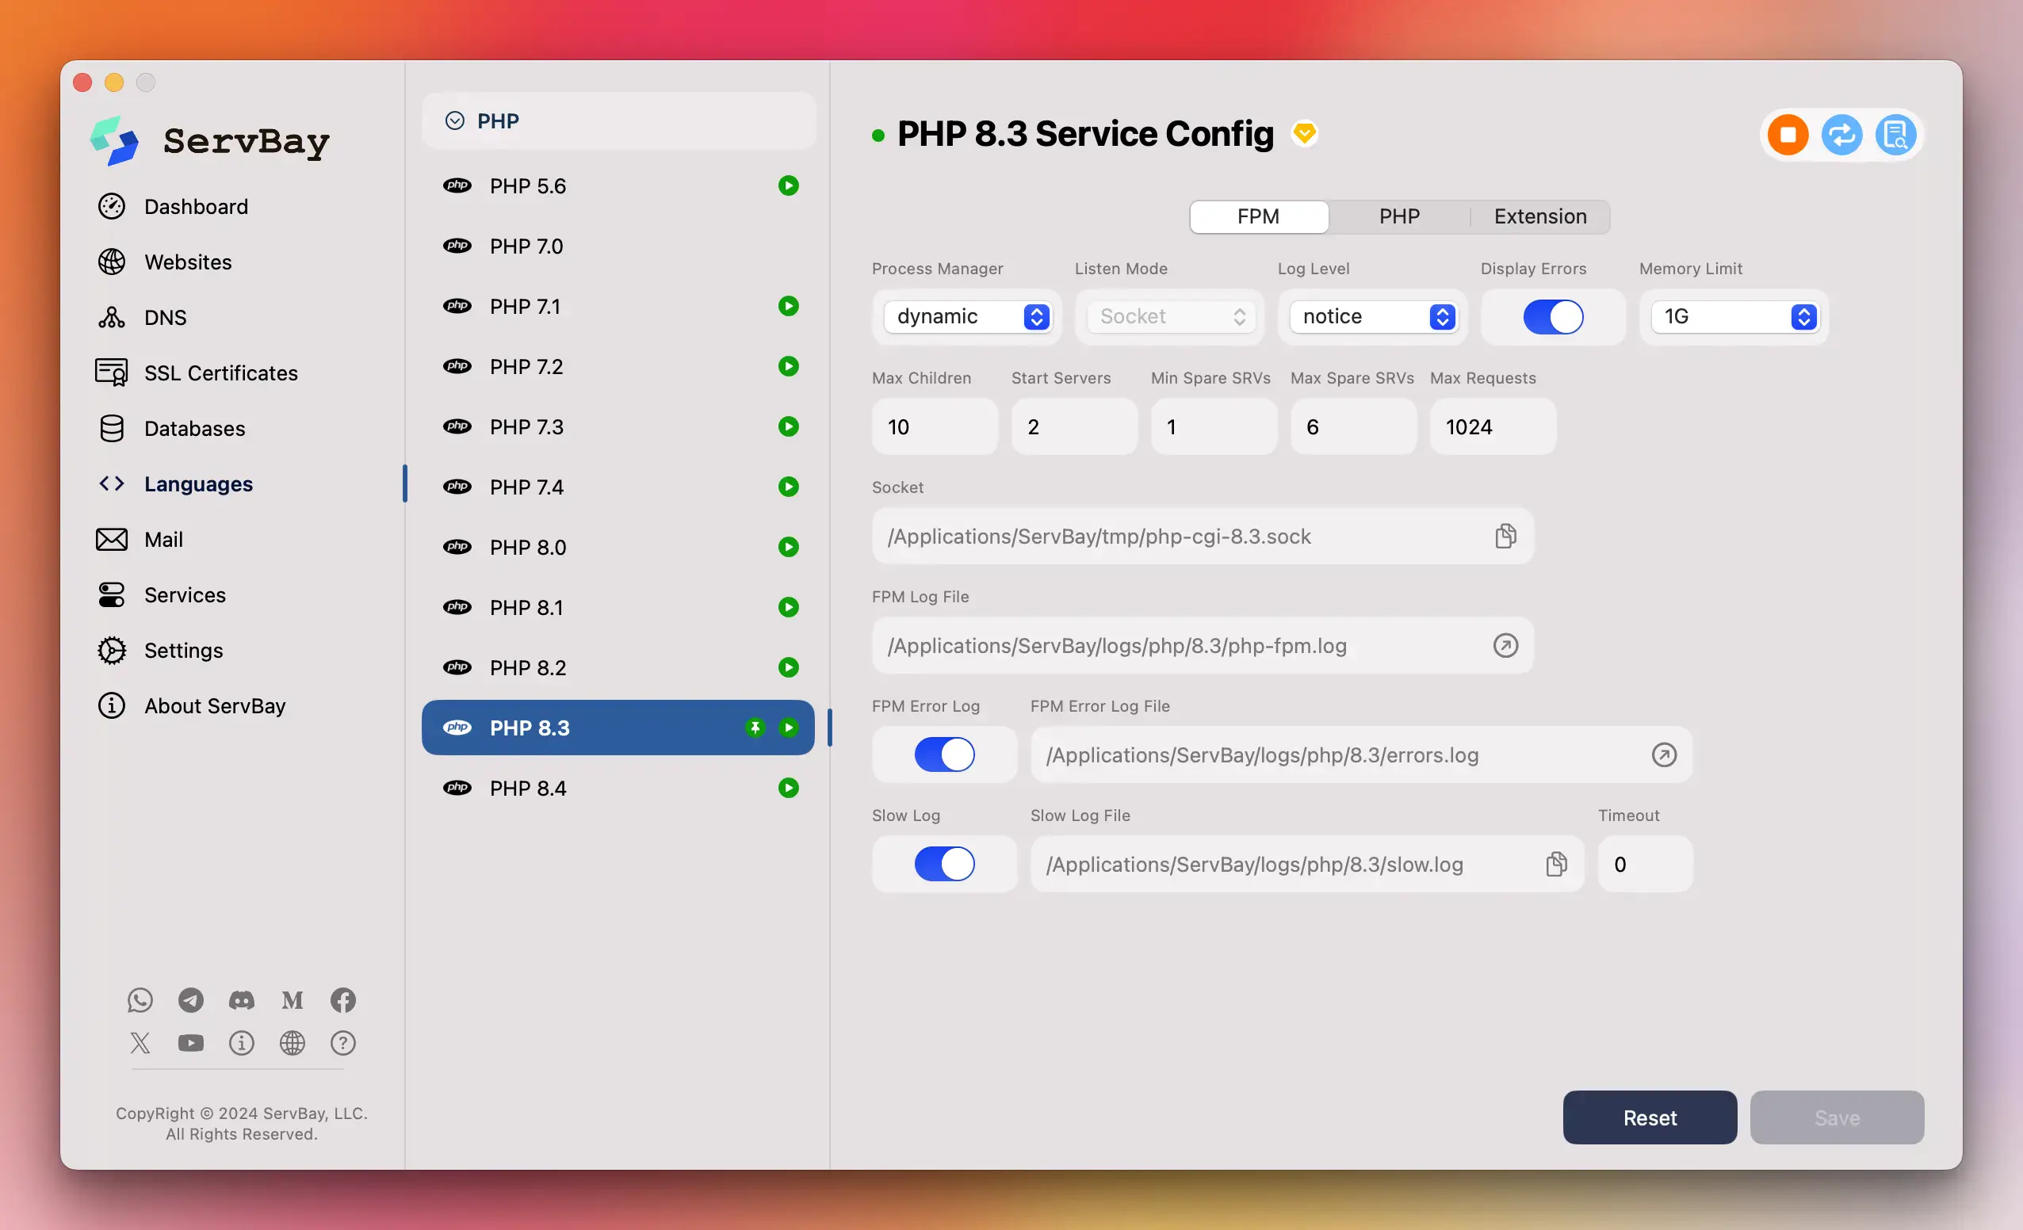Click the copy icon next to socket path

tap(1505, 537)
